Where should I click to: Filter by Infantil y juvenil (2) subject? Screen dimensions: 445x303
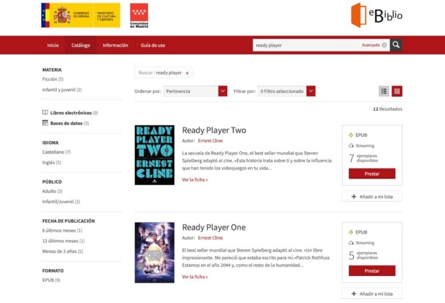click(x=62, y=90)
